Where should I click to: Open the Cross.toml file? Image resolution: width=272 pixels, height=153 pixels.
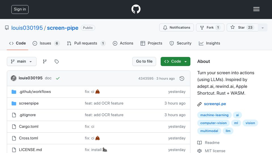click(28, 138)
